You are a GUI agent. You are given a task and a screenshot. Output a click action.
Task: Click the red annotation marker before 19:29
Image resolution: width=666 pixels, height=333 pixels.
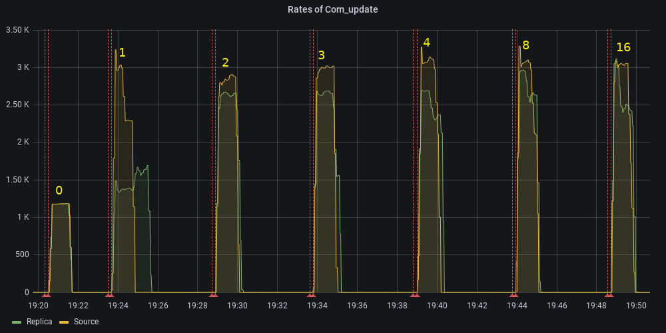[x=213, y=294]
